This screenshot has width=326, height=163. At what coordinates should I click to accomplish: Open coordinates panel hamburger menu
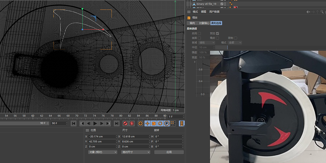point(87,130)
